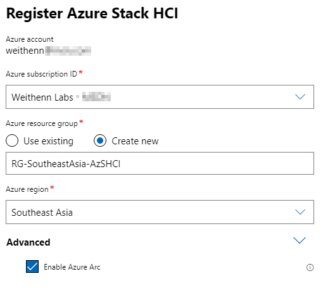
Task: Select the Create new radio button
Action: (100, 141)
